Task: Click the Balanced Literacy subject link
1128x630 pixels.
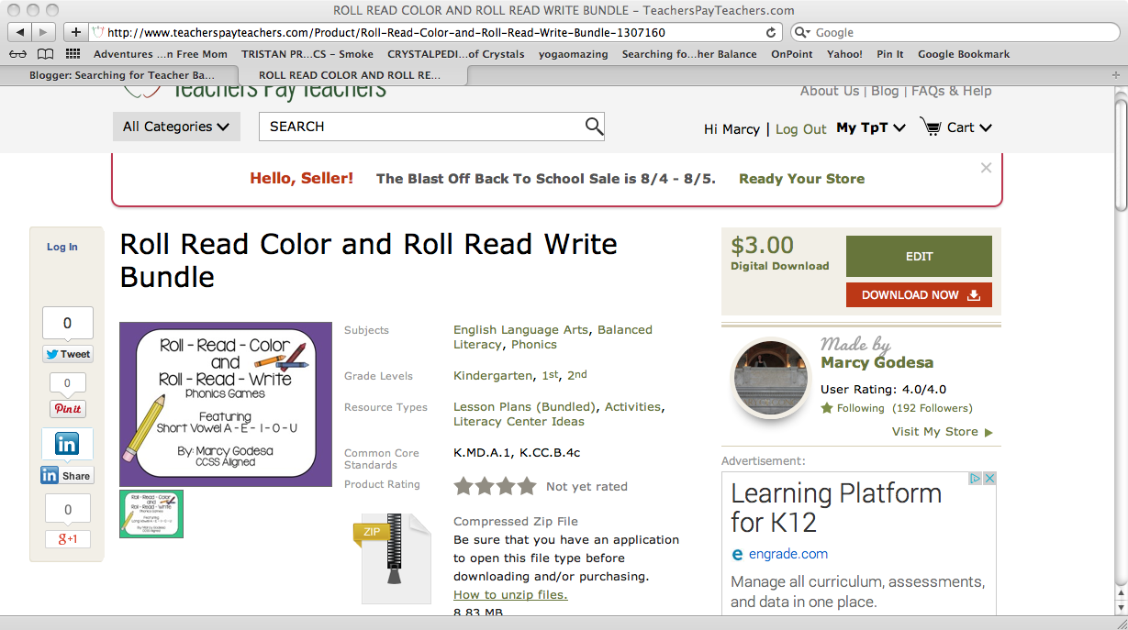Action: point(553,337)
